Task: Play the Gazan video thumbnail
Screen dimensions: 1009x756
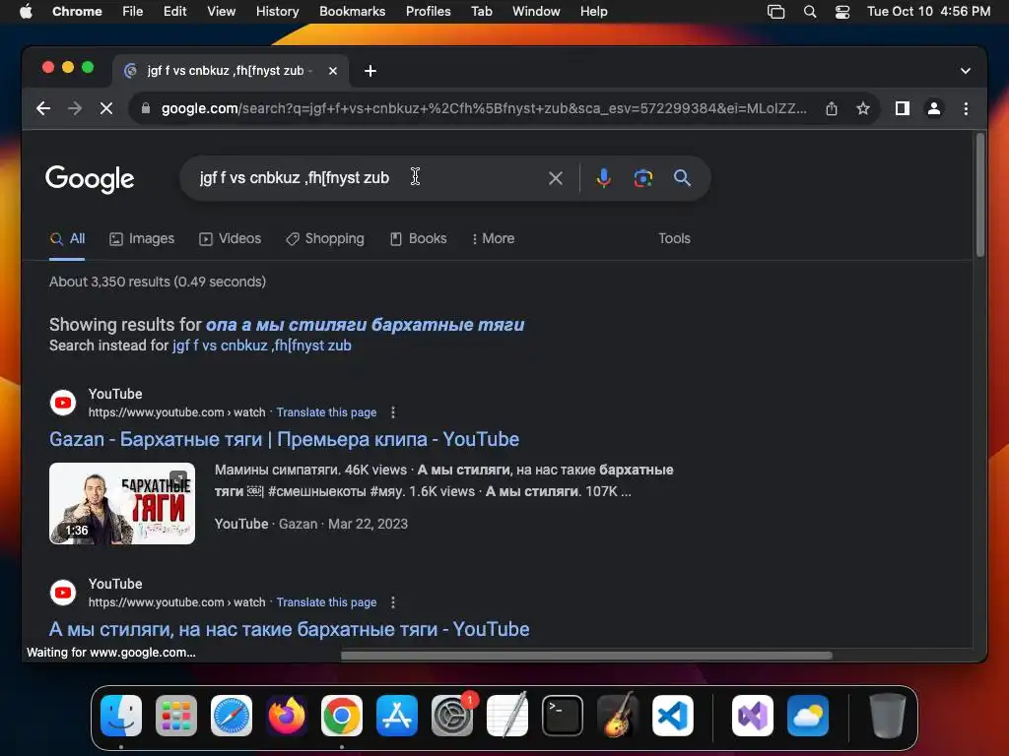Action: click(122, 503)
